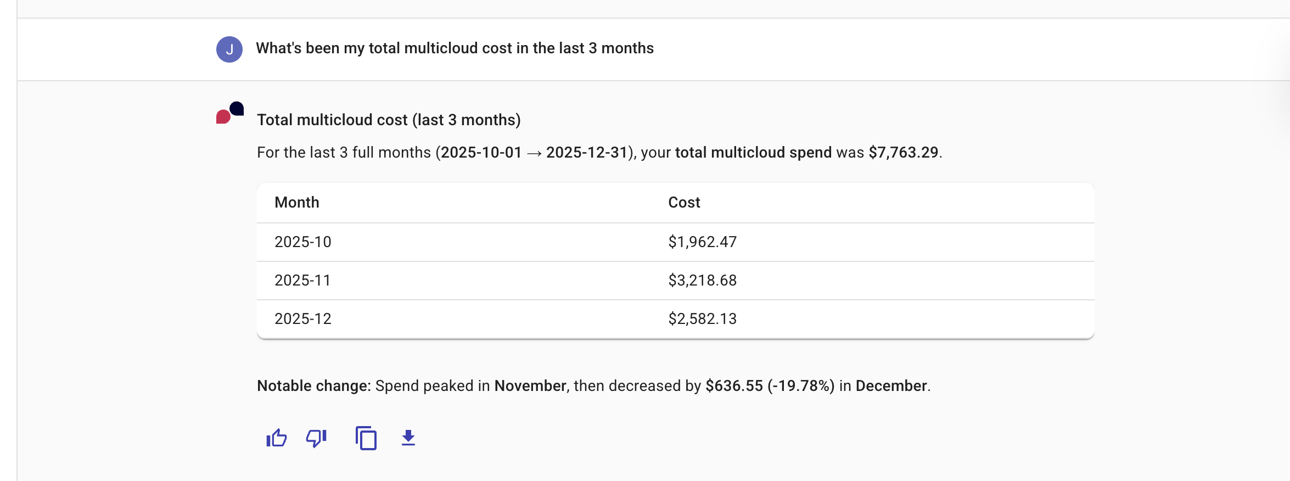This screenshot has height=481, width=1290.
Task: Click the $1,962.47 cost cell
Action: coord(703,242)
